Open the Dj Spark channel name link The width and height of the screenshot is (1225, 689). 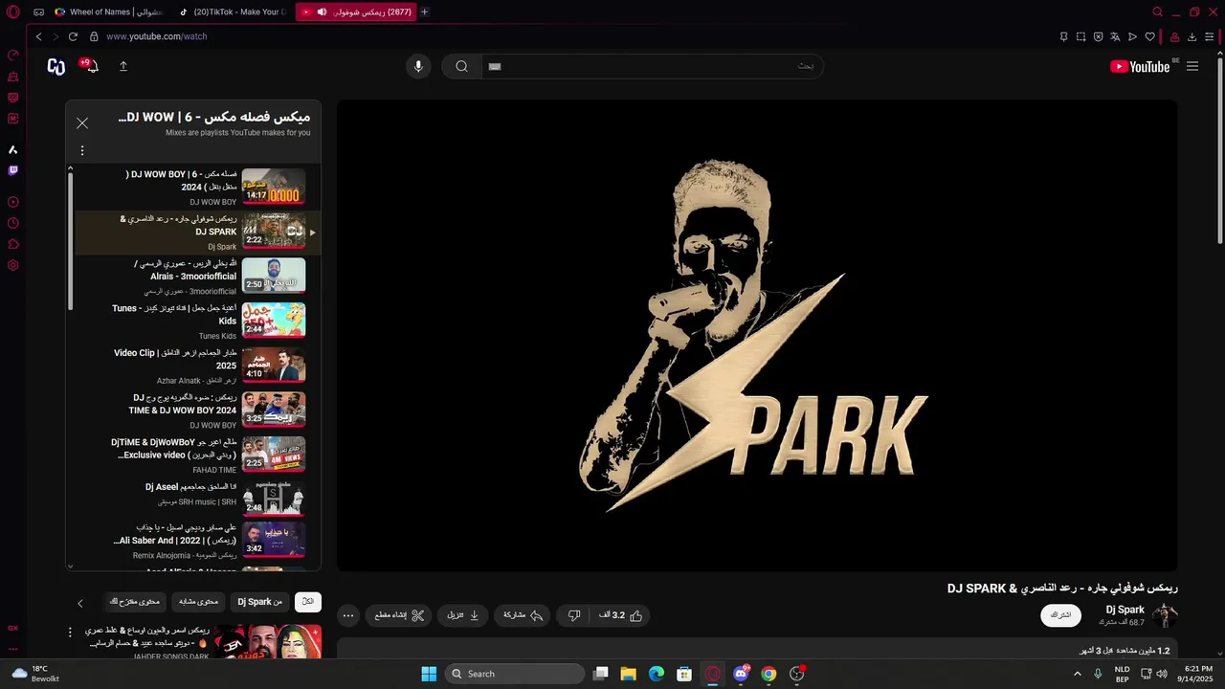coord(1125,610)
